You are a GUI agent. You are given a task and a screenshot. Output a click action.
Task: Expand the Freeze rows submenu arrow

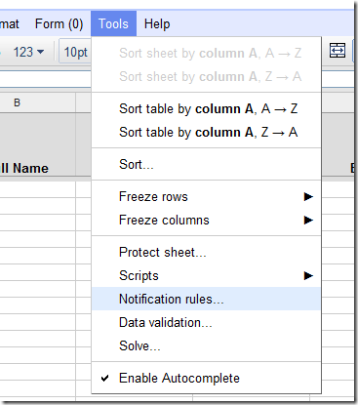point(308,196)
